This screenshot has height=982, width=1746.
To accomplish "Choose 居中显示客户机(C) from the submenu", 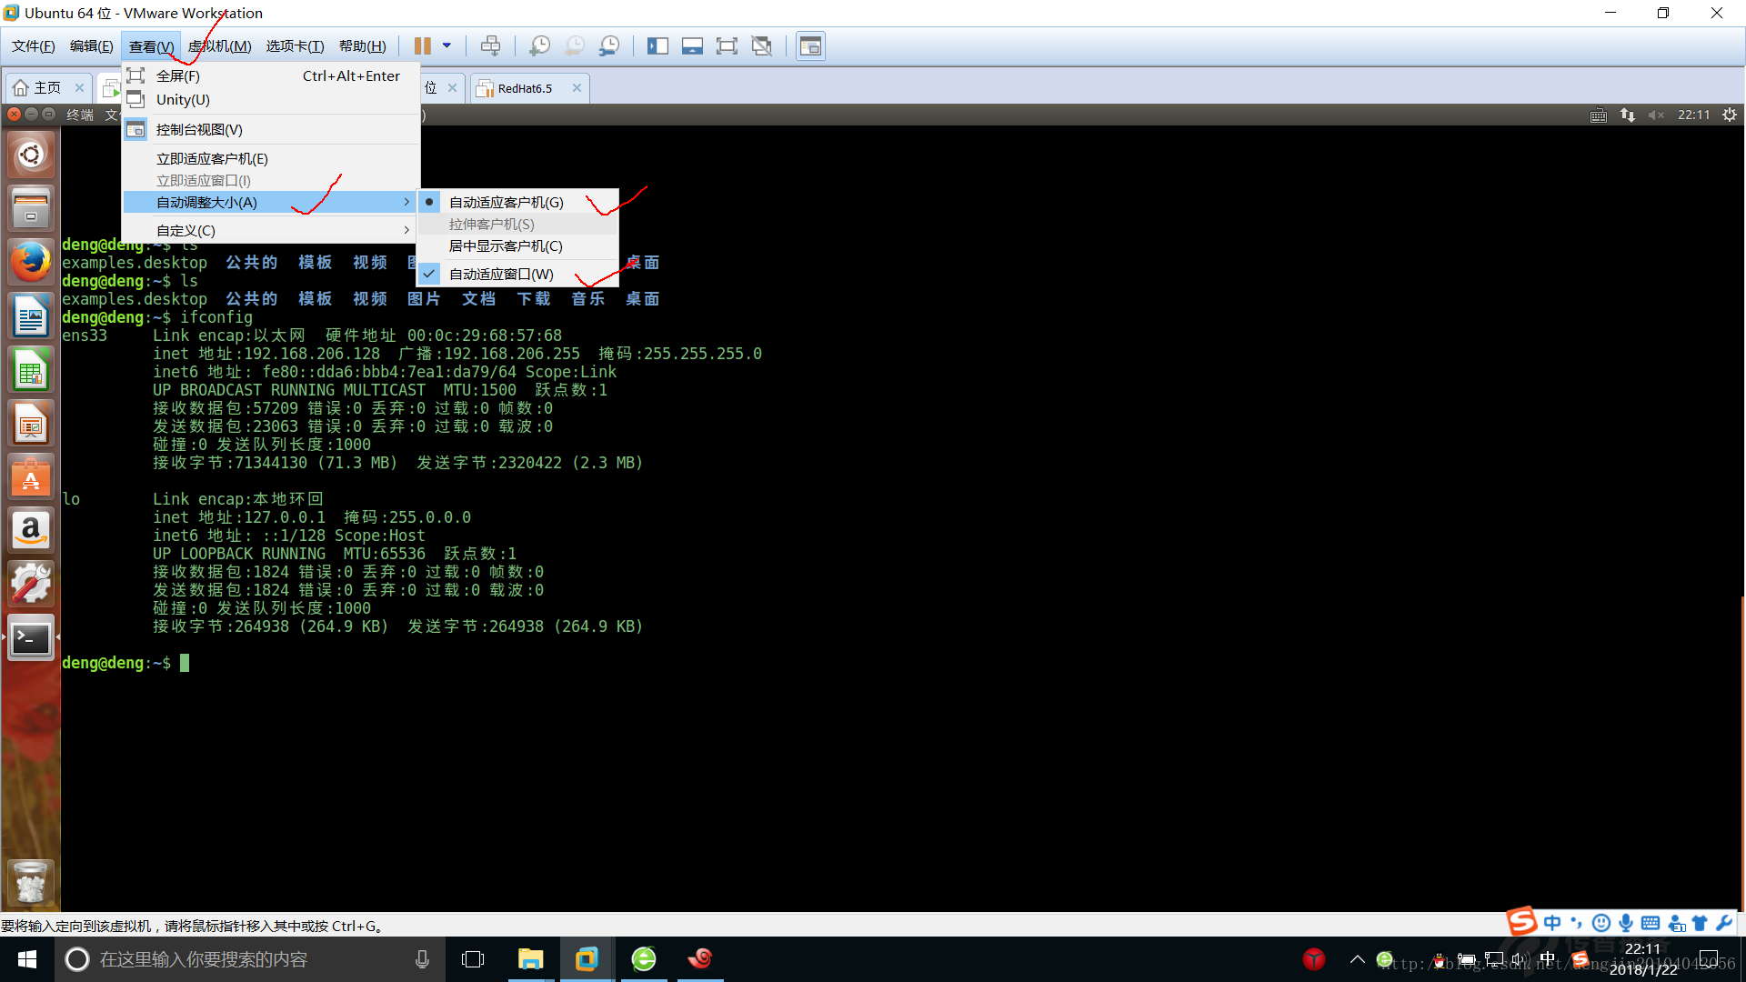I will point(504,245).
